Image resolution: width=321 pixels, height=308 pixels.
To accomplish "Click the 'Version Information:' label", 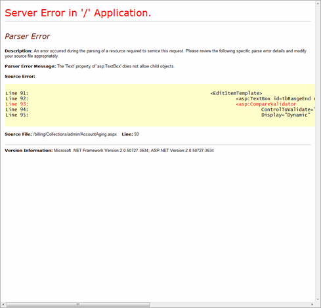I will [x=29, y=151].
